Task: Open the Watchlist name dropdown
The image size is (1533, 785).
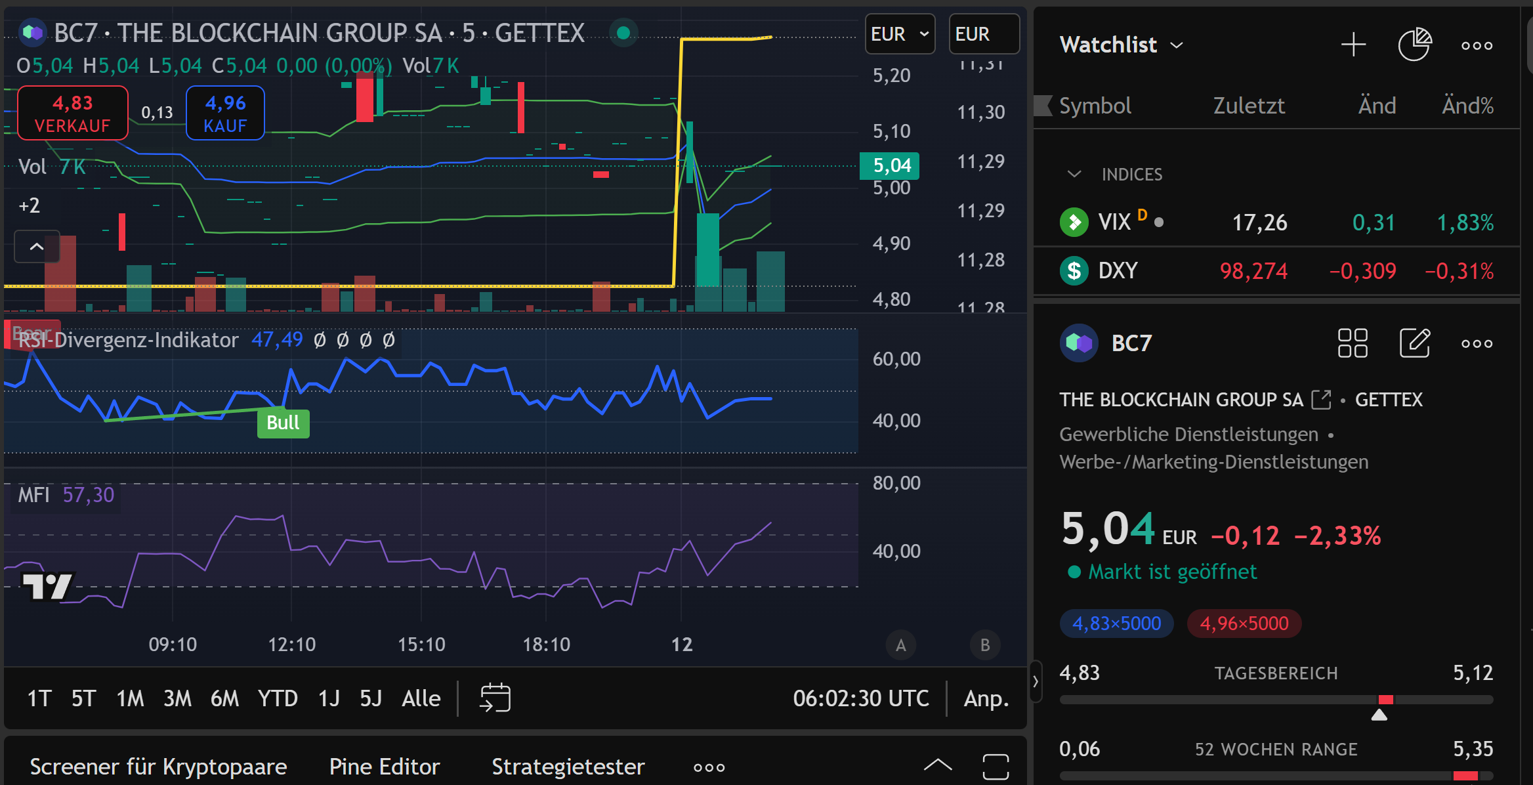Action: pyautogui.click(x=1122, y=45)
